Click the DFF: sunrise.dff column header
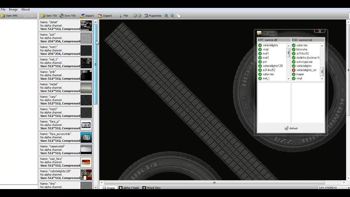Image resolution: width=350 pixels, height=197 pixels. (274, 40)
